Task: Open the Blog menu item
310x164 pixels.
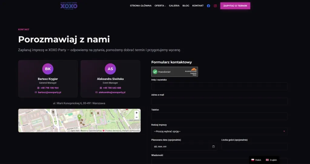Action: [x=186, y=6]
